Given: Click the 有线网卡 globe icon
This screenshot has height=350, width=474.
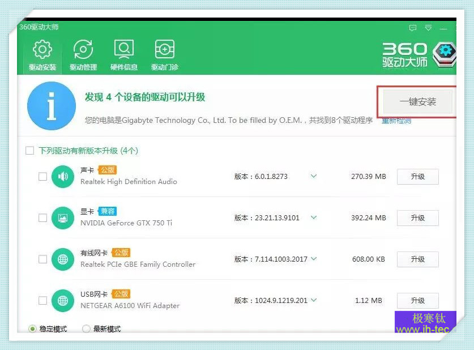Looking at the screenshot, I should (63, 259).
